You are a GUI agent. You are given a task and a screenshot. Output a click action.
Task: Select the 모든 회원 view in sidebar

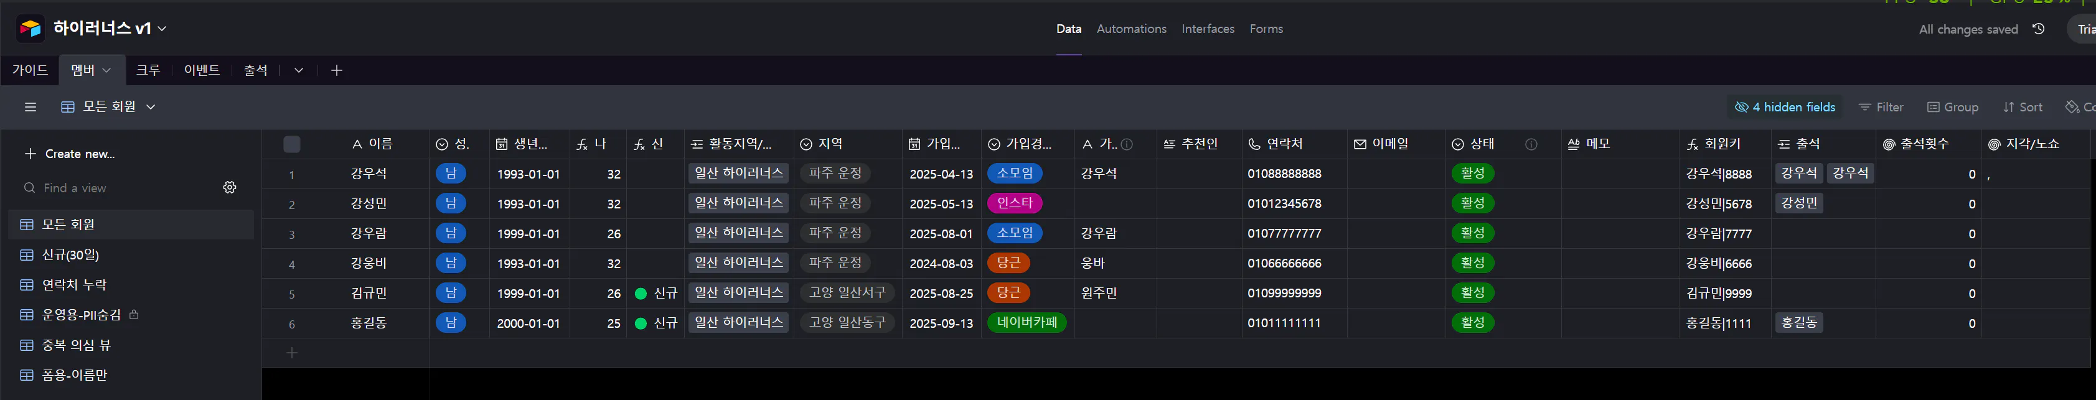click(x=131, y=225)
